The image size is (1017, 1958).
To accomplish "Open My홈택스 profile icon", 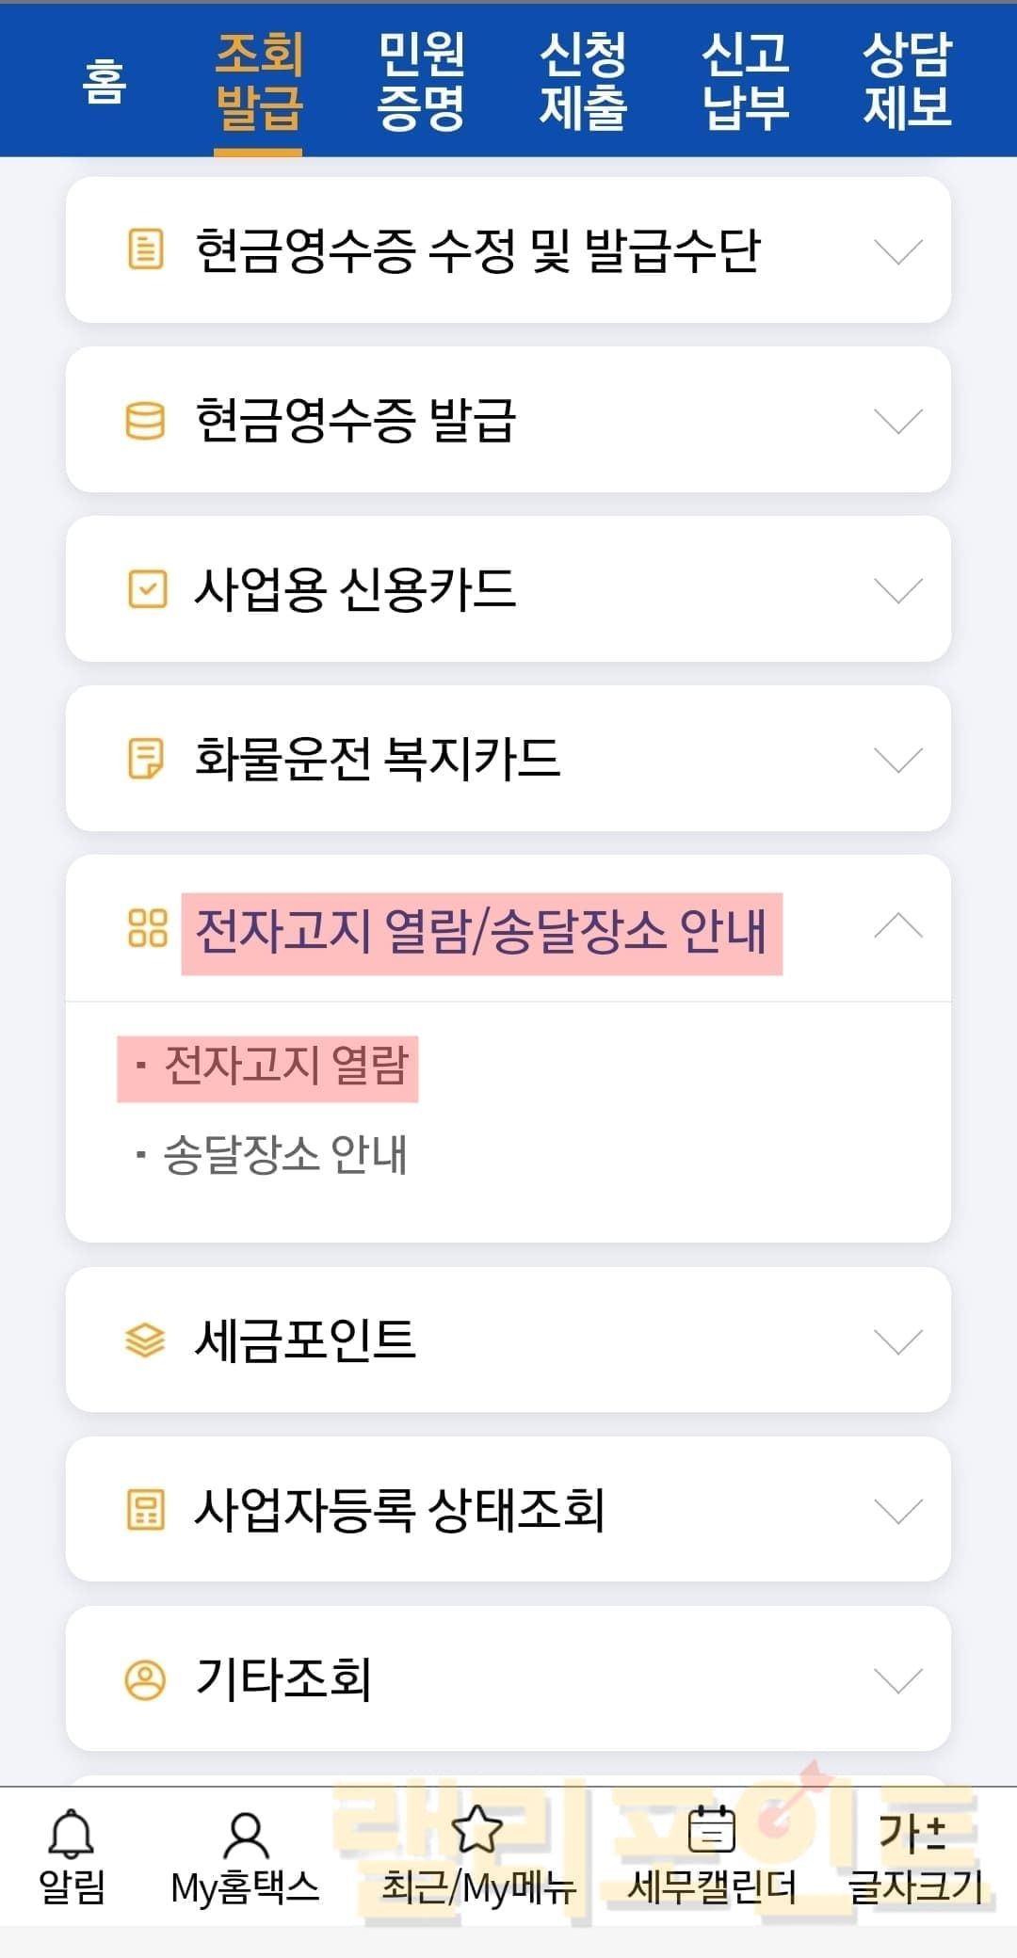I will (x=245, y=1835).
